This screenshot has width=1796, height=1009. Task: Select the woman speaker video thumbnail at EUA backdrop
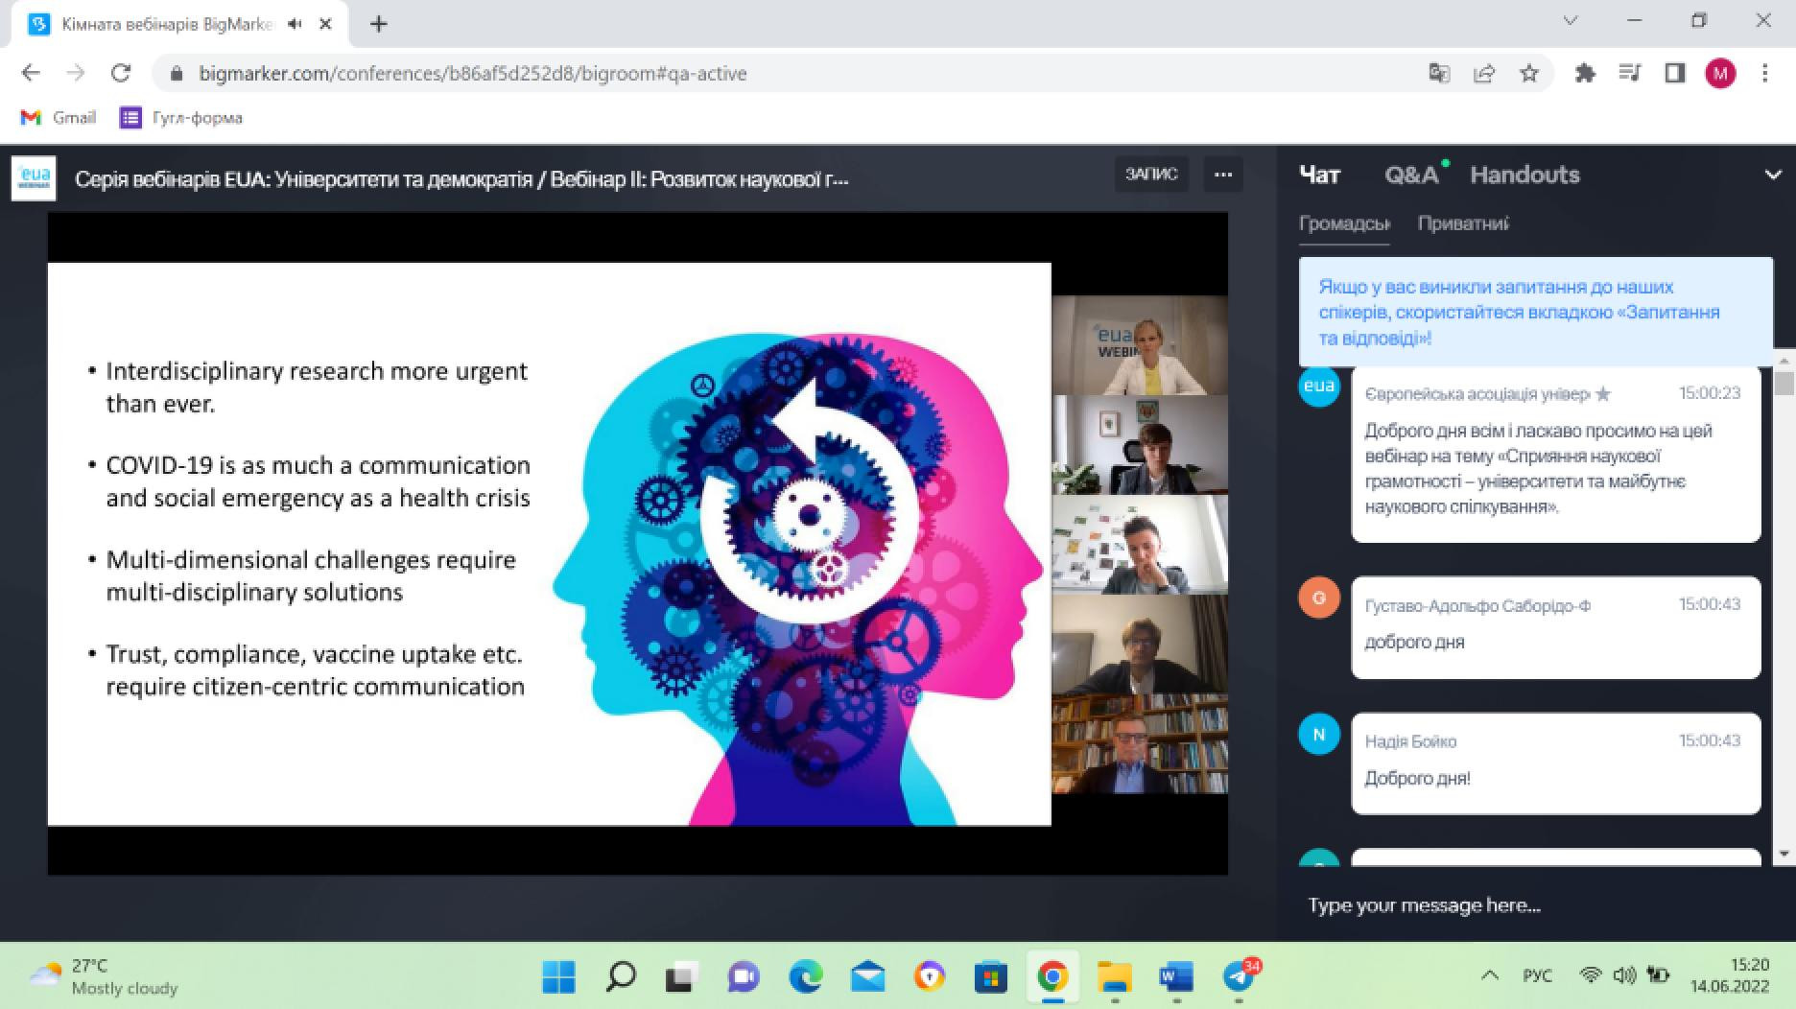[1140, 345]
